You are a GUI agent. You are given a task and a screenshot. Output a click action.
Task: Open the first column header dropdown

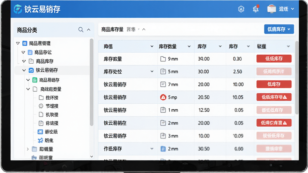(x=152, y=47)
